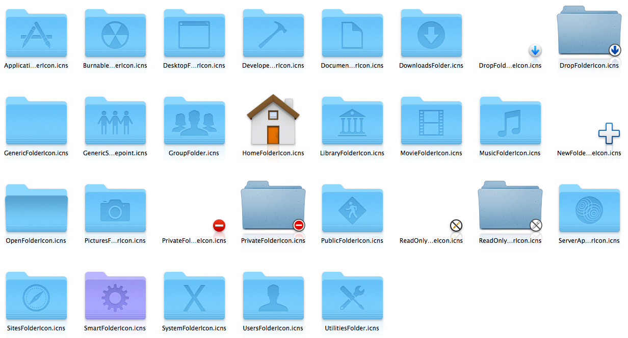Select the Library folder icon with columns building
Image resolution: width=628 pixels, height=338 pixels.
[352, 121]
